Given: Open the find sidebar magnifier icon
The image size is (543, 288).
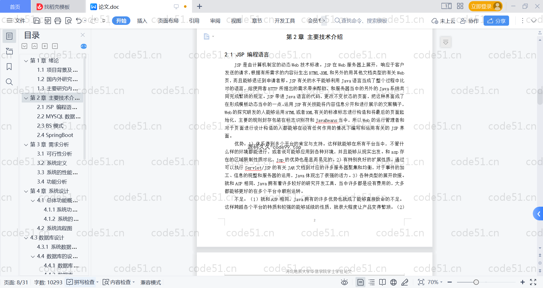Looking at the screenshot, I should coord(9,82).
